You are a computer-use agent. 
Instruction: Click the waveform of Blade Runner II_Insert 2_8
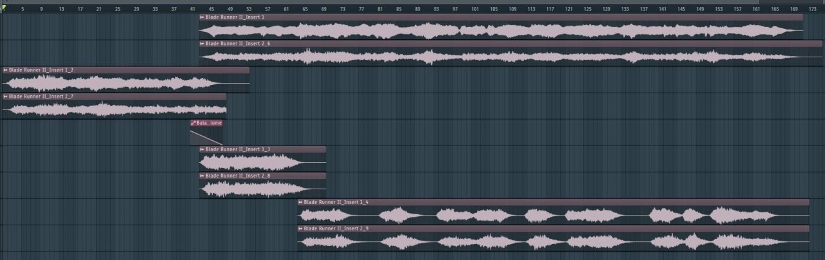[262, 189]
